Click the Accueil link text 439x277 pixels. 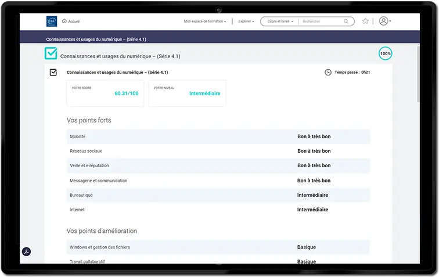(74, 21)
